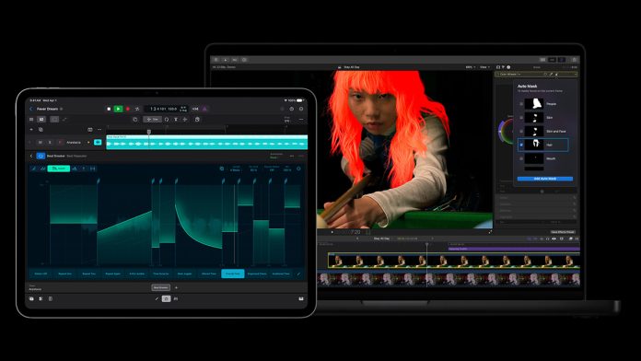Image resolution: width=641 pixels, height=361 pixels.
Task: Open the zoom percentage dropdown above viewer
Action: pyautogui.click(x=470, y=67)
